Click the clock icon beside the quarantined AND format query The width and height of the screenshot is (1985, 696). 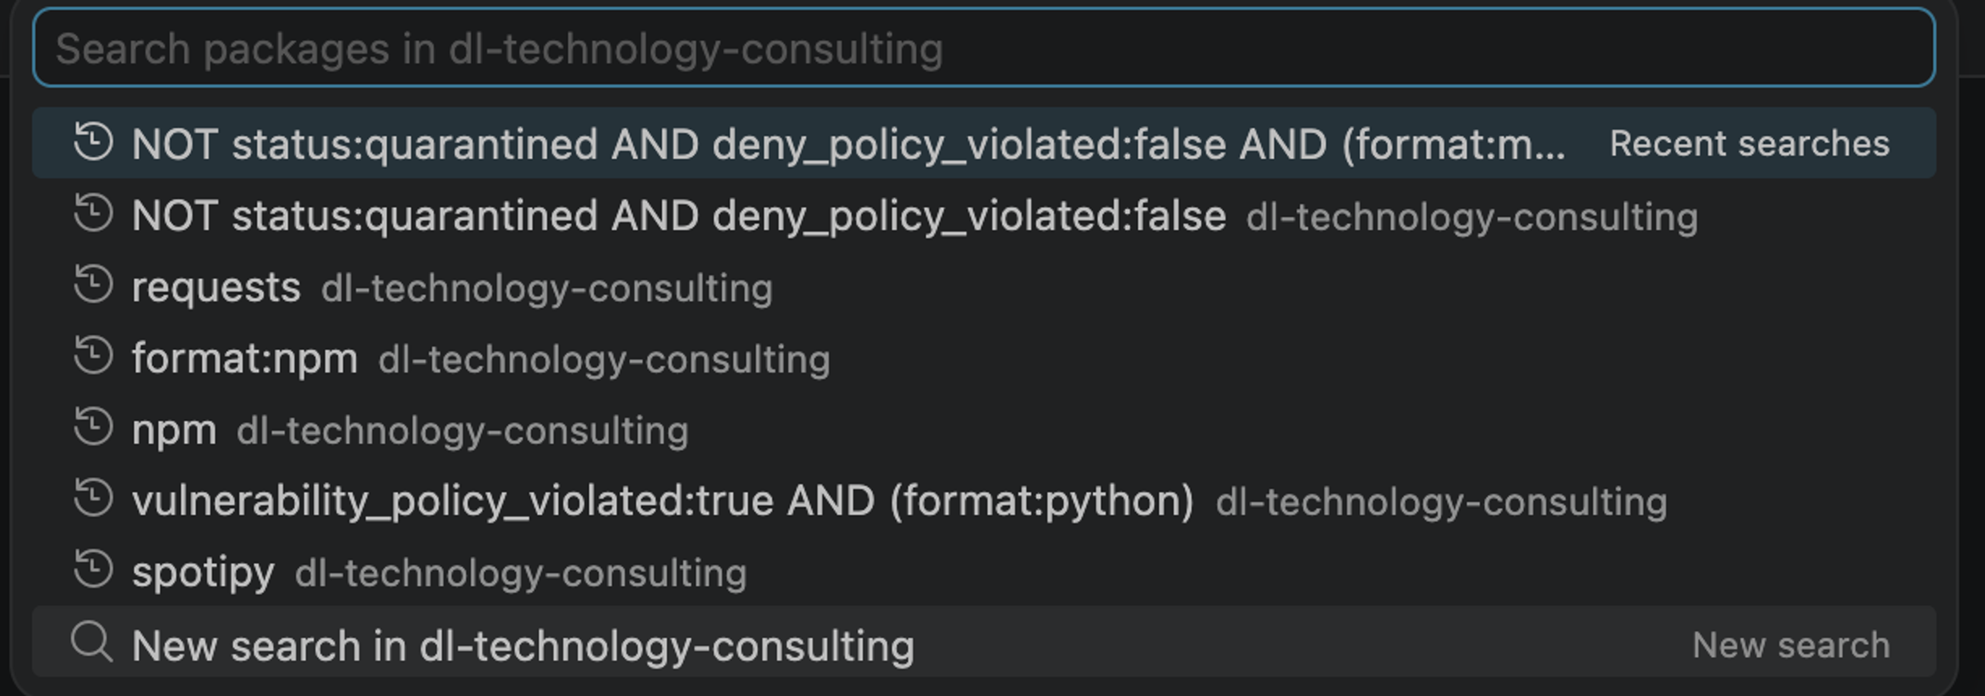point(93,143)
